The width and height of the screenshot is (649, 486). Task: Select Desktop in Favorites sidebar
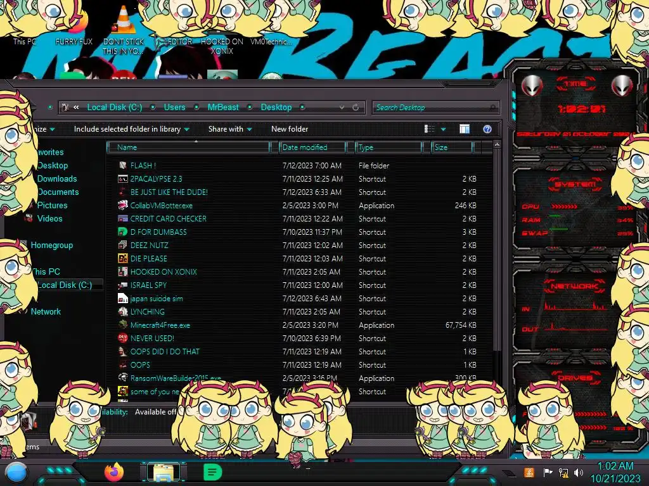53,166
